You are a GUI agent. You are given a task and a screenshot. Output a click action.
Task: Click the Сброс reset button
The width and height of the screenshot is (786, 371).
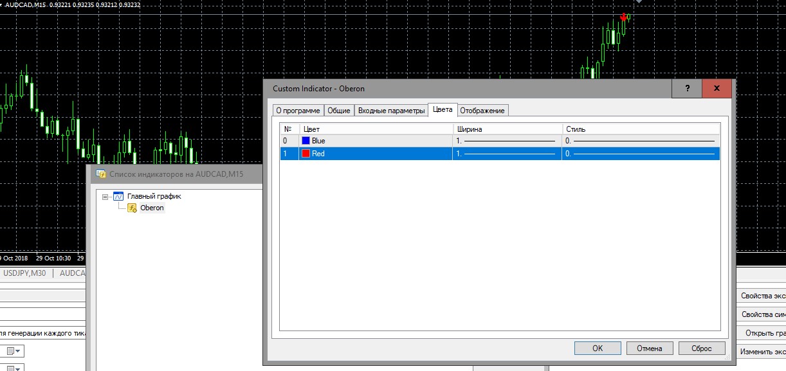(701, 348)
